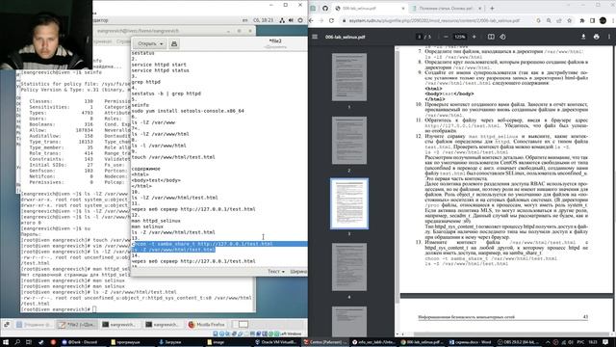Click CentOS workspace switcher
Screen dimensions: 616x347
[x=240, y=325]
